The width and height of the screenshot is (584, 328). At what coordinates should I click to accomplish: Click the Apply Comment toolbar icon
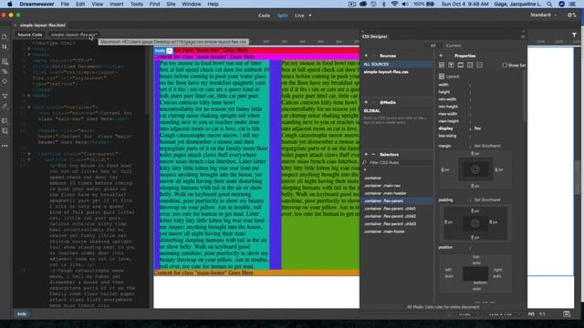click(x=5, y=121)
